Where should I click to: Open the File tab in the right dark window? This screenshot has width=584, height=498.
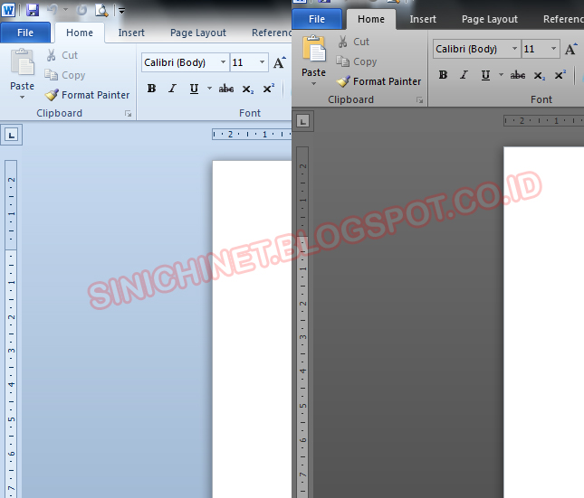click(x=317, y=19)
